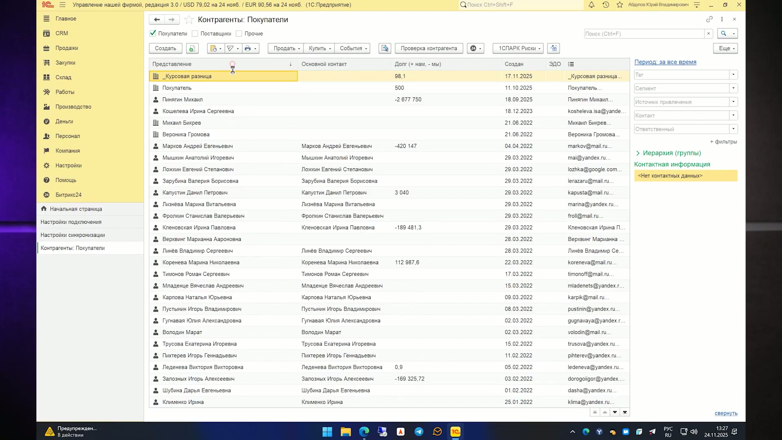Open the history clock icon in title bar
This screenshot has width=782, height=440.
pos(606,5)
